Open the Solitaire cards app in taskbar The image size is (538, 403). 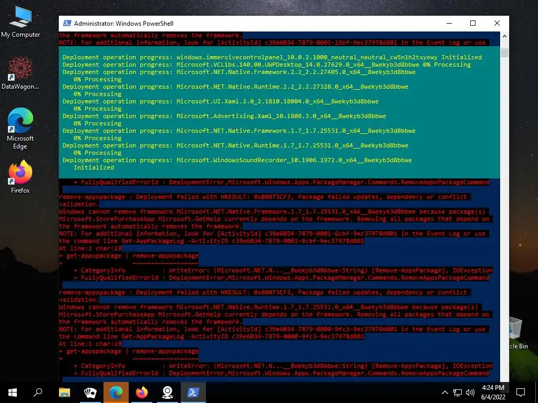(90, 393)
